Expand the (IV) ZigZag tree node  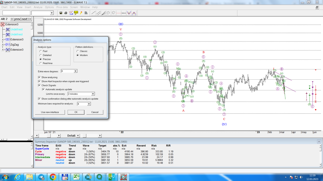[3, 45]
